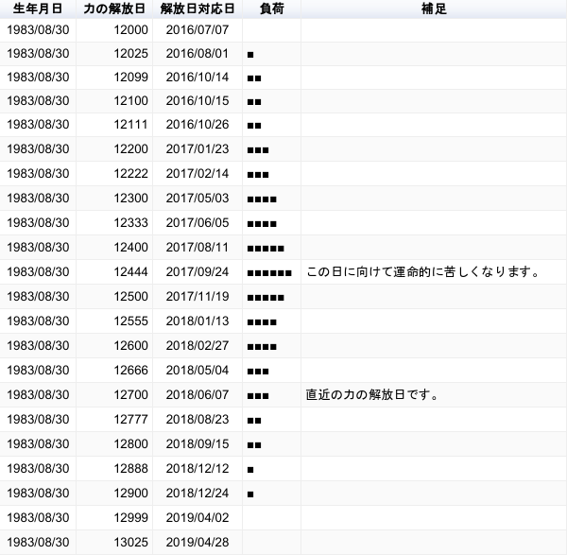This screenshot has height=555, width=567.
Task: Click the 解放日対応日 column header
Action: [198, 9]
